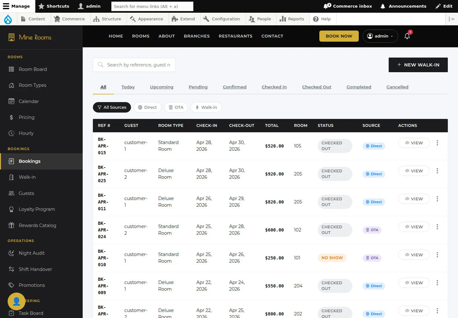Open actions menu for BK-APR-010
This screenshot has width=458, height=318.
[437, 255]
